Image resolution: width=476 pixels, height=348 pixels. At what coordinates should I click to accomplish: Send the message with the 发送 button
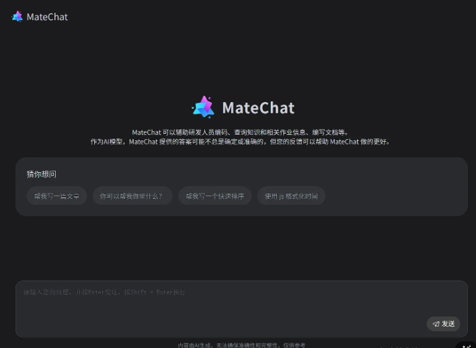pos(443,324)
